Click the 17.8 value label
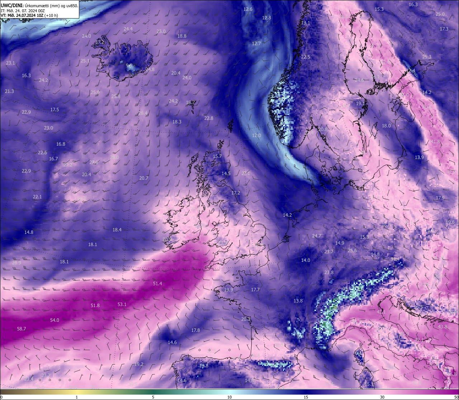459x400 pixels. point(195,330)
